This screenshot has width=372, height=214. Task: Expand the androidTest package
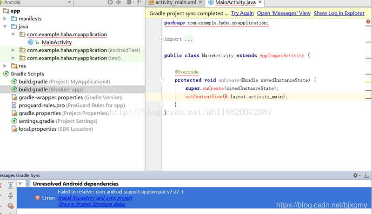(x=13, y=50)
